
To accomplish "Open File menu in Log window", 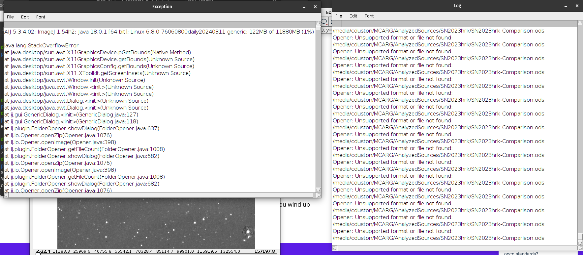I will pyautogui.click(x=339, y=16).
